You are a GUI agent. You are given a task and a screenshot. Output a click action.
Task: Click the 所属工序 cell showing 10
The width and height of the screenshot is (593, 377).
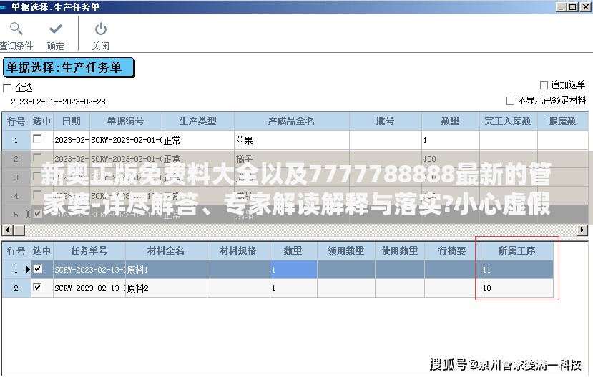pyautogui.click(x=517, y=288)
